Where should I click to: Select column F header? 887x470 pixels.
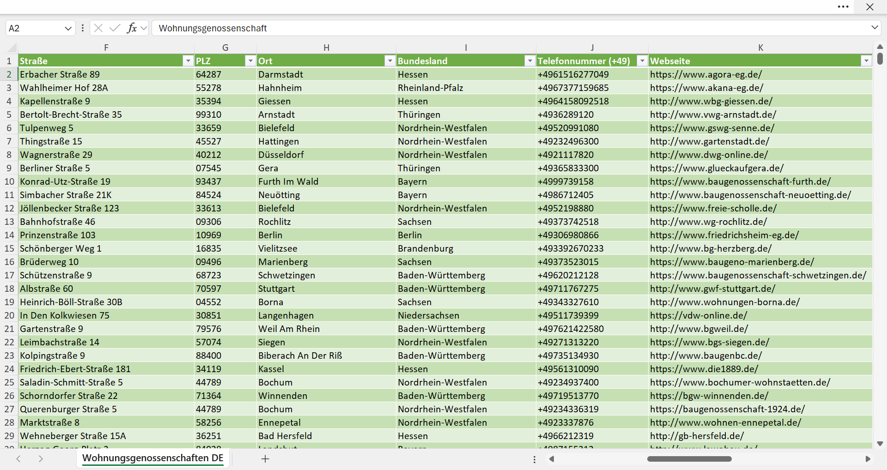[106, 48]
